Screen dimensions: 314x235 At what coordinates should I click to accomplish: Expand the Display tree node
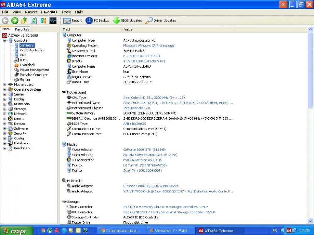[5, 99]
